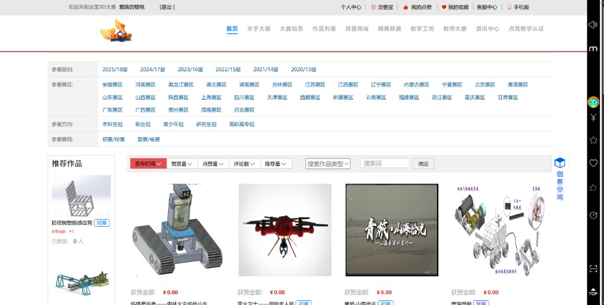Open the 首页 nav tab
Image resolution: width=604 pixels, height=305 pixels.
232,28
